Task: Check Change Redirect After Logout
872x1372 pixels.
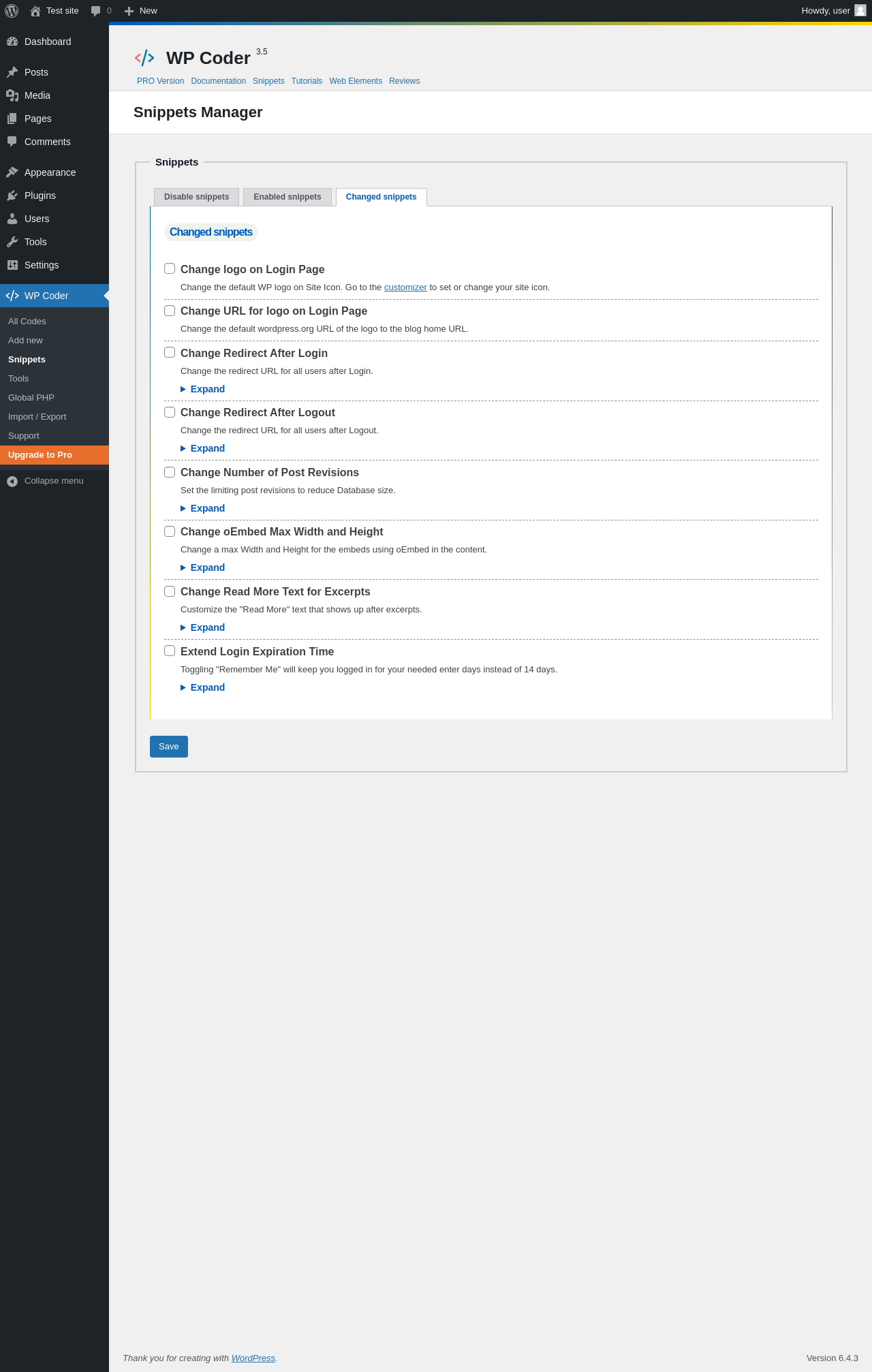Action: (x=170, y=412)
